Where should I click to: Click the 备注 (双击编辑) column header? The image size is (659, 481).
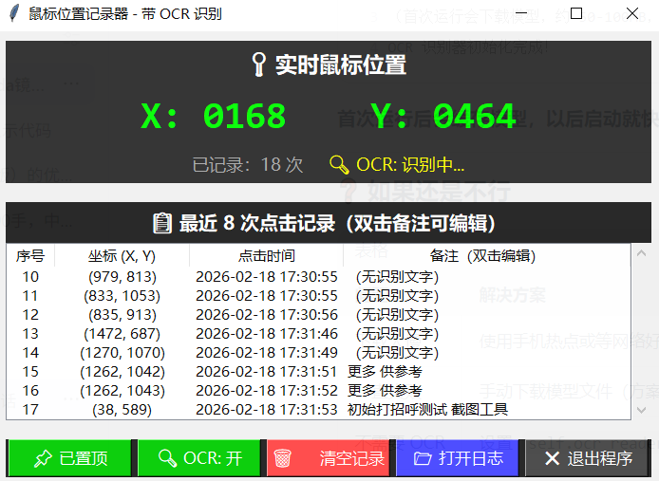pos(482,255)
